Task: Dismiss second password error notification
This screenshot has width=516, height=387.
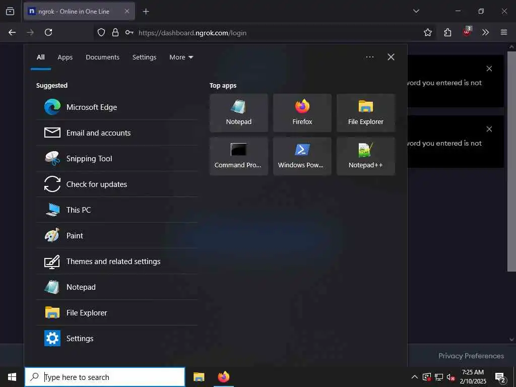Action: (x=489, y=129)
